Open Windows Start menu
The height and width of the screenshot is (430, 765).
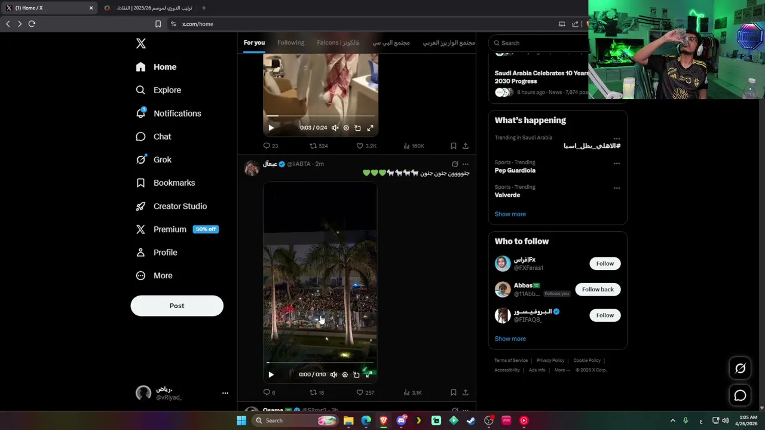(241, 420)
